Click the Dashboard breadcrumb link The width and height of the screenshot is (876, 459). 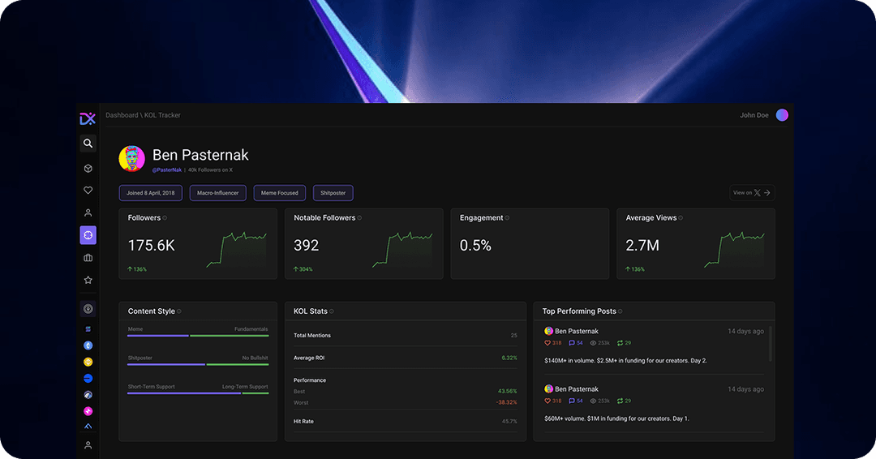pos(122,115)
